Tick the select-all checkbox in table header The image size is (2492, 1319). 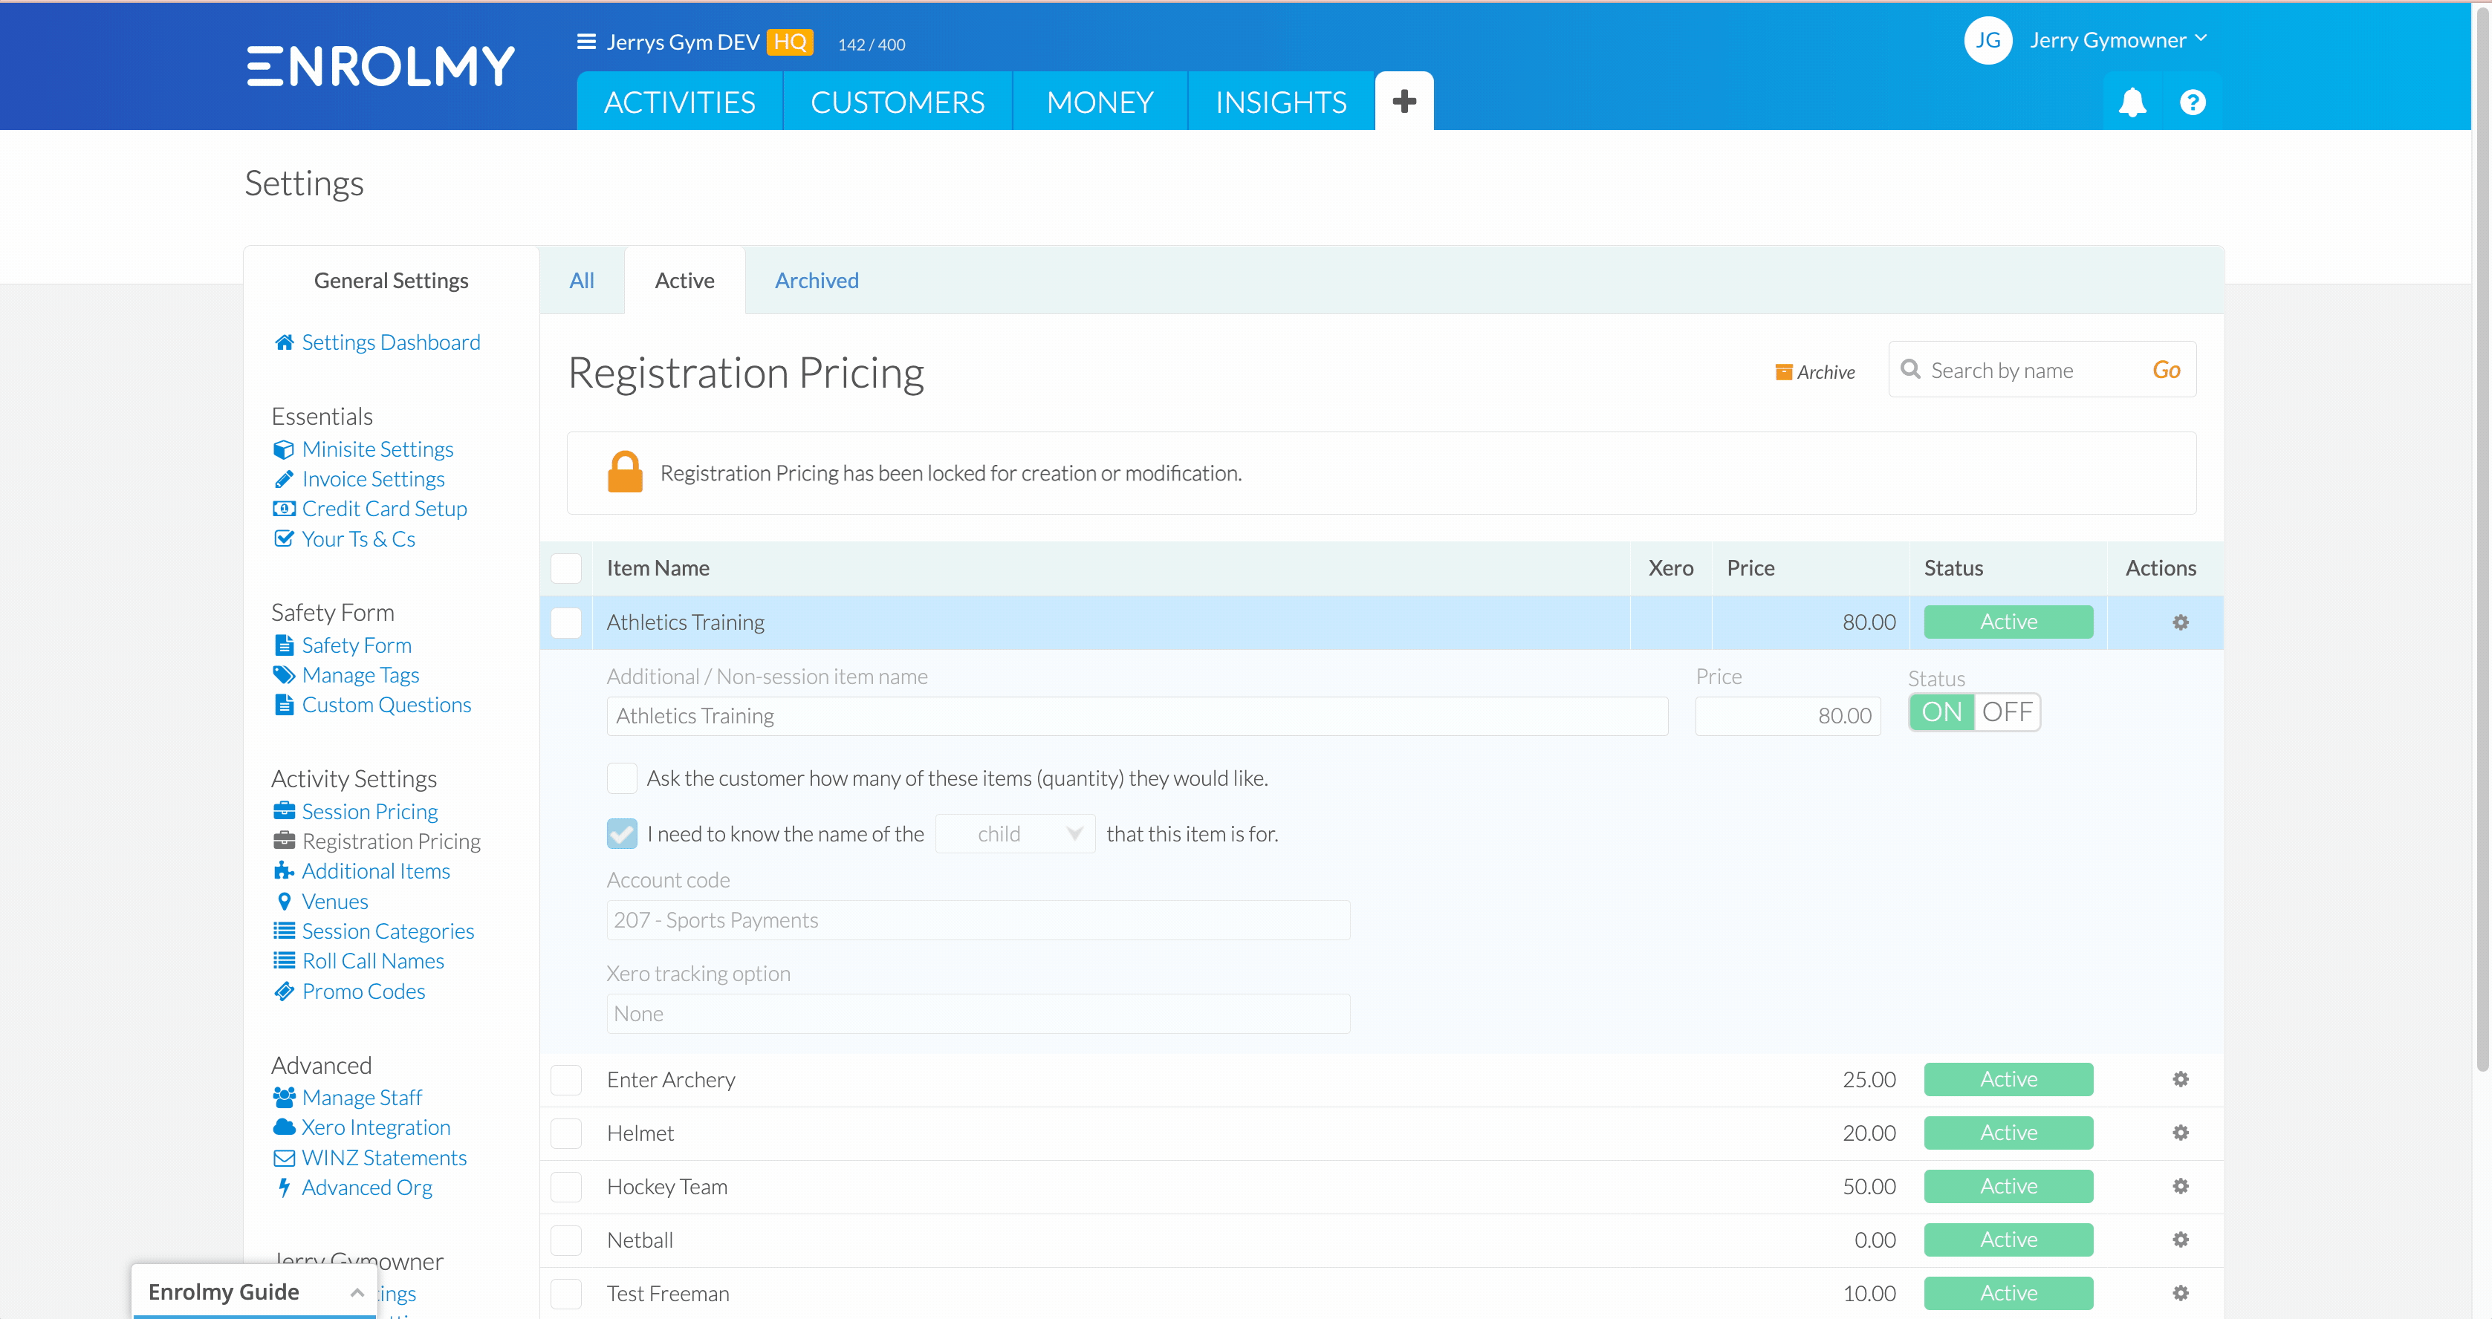566,569
